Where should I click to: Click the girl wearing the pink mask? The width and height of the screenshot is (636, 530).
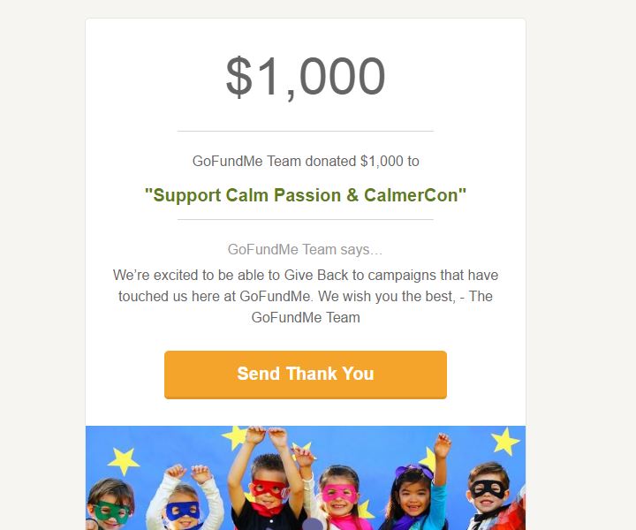tap(340, 498)
